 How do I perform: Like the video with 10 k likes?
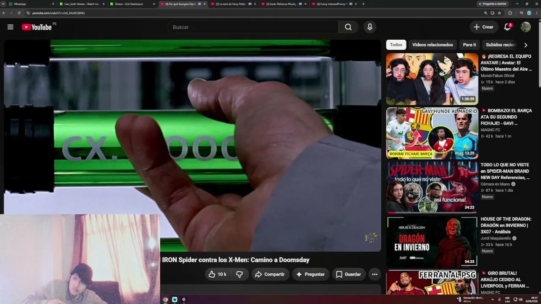218,274
